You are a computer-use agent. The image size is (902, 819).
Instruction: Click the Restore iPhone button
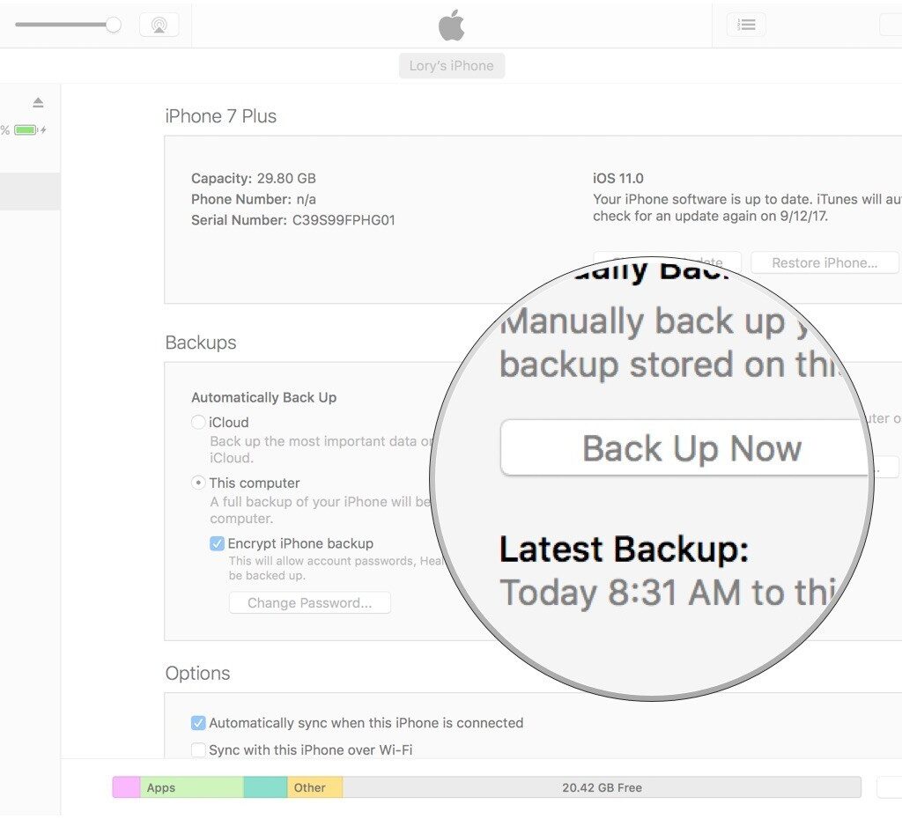[824, 262]
